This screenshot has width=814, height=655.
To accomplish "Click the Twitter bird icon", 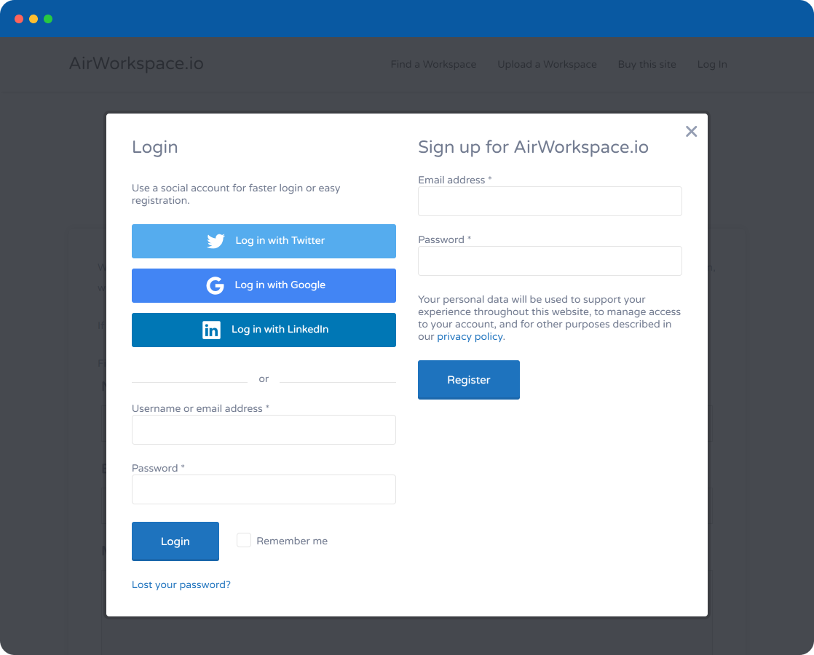I will tap(216, 241).
